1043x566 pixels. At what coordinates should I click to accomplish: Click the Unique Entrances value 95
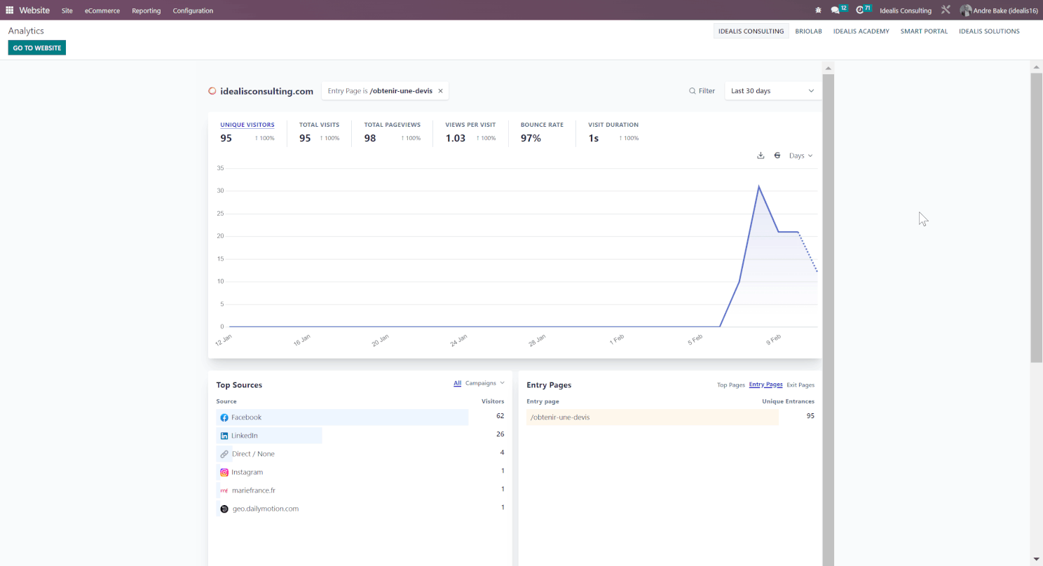pos(810,416)
